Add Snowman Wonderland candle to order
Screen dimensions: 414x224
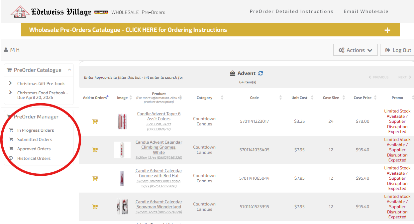pyautogui.click(x=95, y=207)
